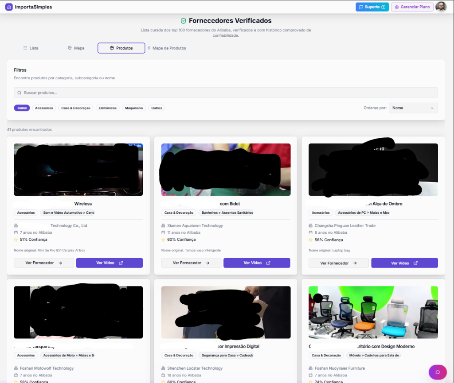Image resolution: width=454 pixels, height=383 pixels.
Task: Select the Todos filter chip
Action: click(x=22, y=108)
